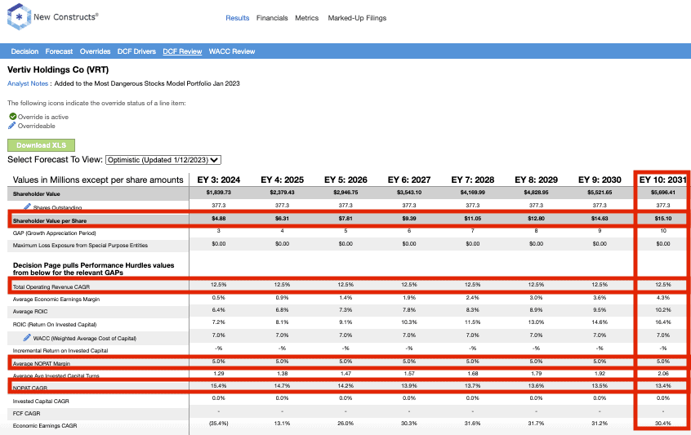Click the Average NOPAT Margin row label

[42, 363]
